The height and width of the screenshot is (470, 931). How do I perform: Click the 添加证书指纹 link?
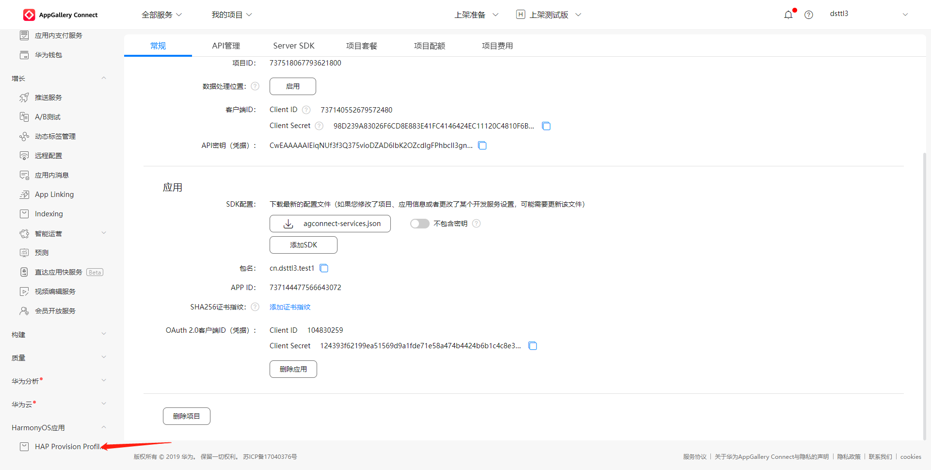(290, 307)
